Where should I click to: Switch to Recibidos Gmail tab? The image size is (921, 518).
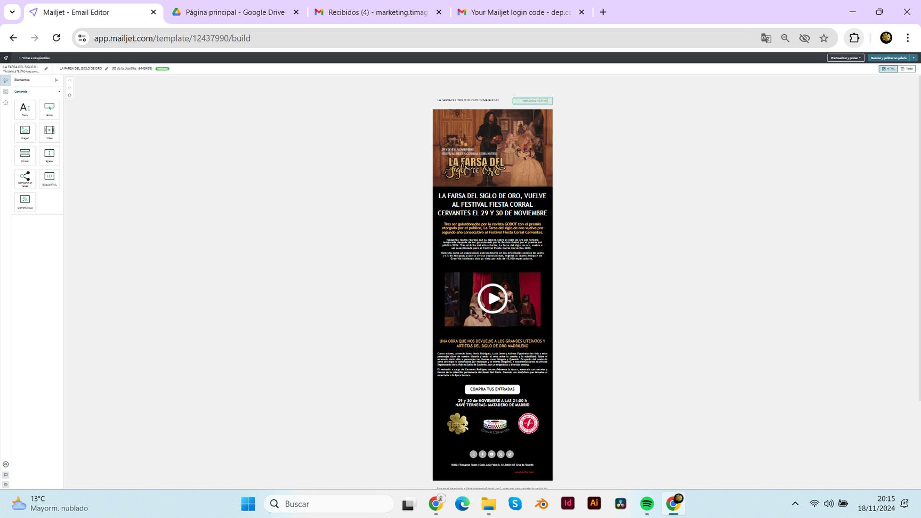point(378,12)
